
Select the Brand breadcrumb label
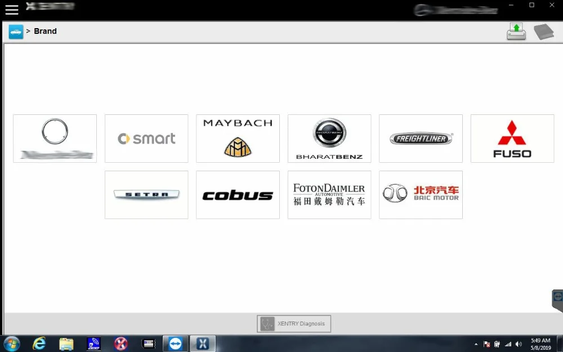[45, 31]
